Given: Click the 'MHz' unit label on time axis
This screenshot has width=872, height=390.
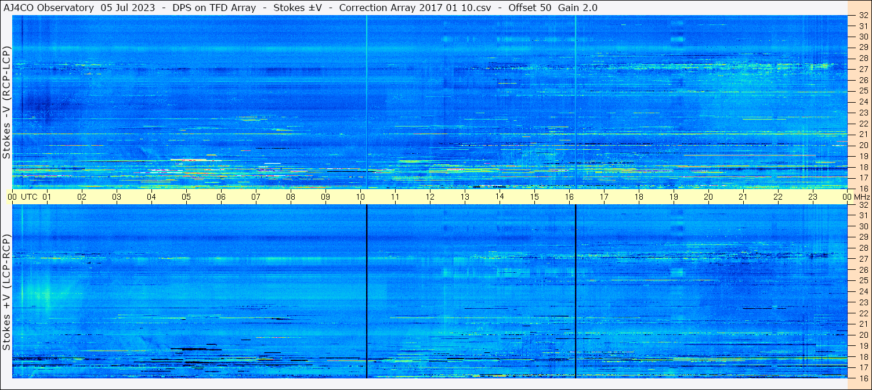Looking at the screenshot, I should click(x=861, y=197).
